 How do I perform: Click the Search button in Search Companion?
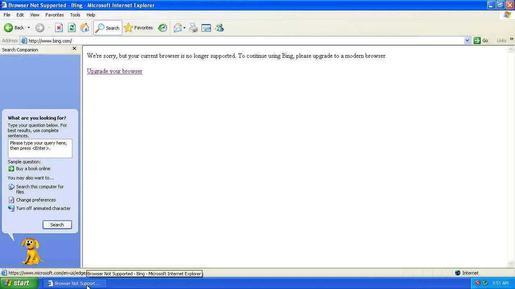[57, 225]
